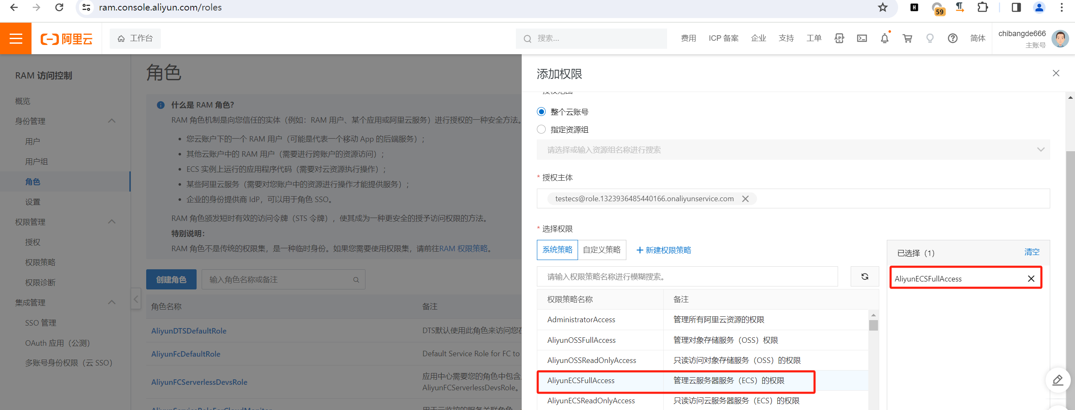Image resolution: width=1075 pixels, height=410 pixels.
Task: Open 授权 in the sidebar
Action: coord(33,242)
